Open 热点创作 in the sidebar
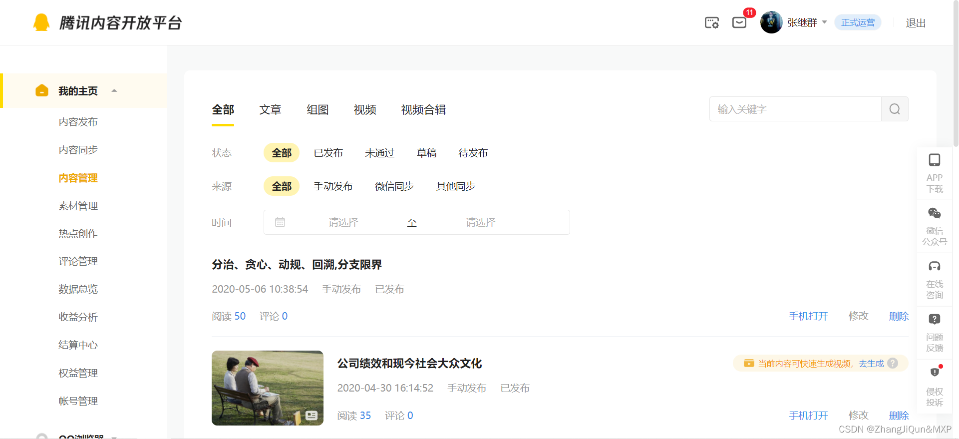Screen dimensions: 959x439 (x=78, y=234)
